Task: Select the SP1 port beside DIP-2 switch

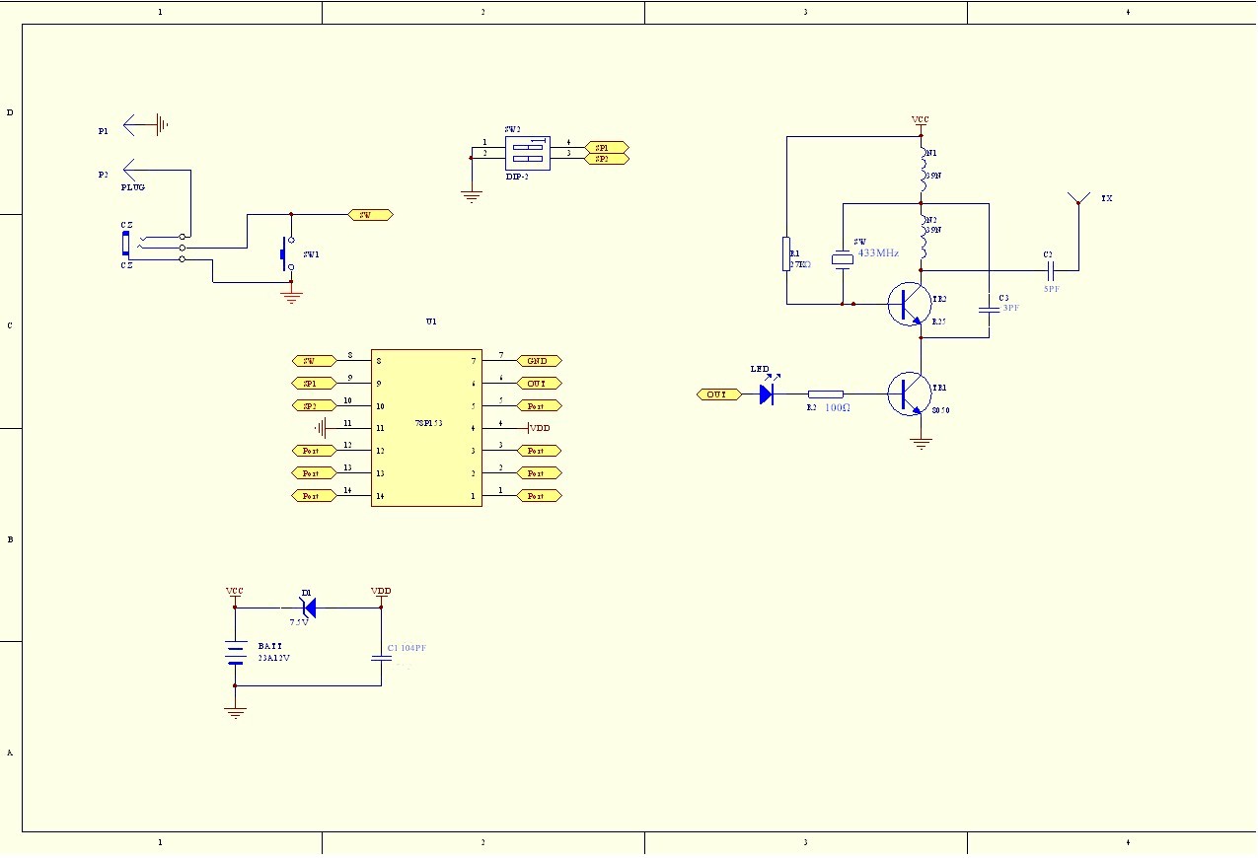Action: 606,146
